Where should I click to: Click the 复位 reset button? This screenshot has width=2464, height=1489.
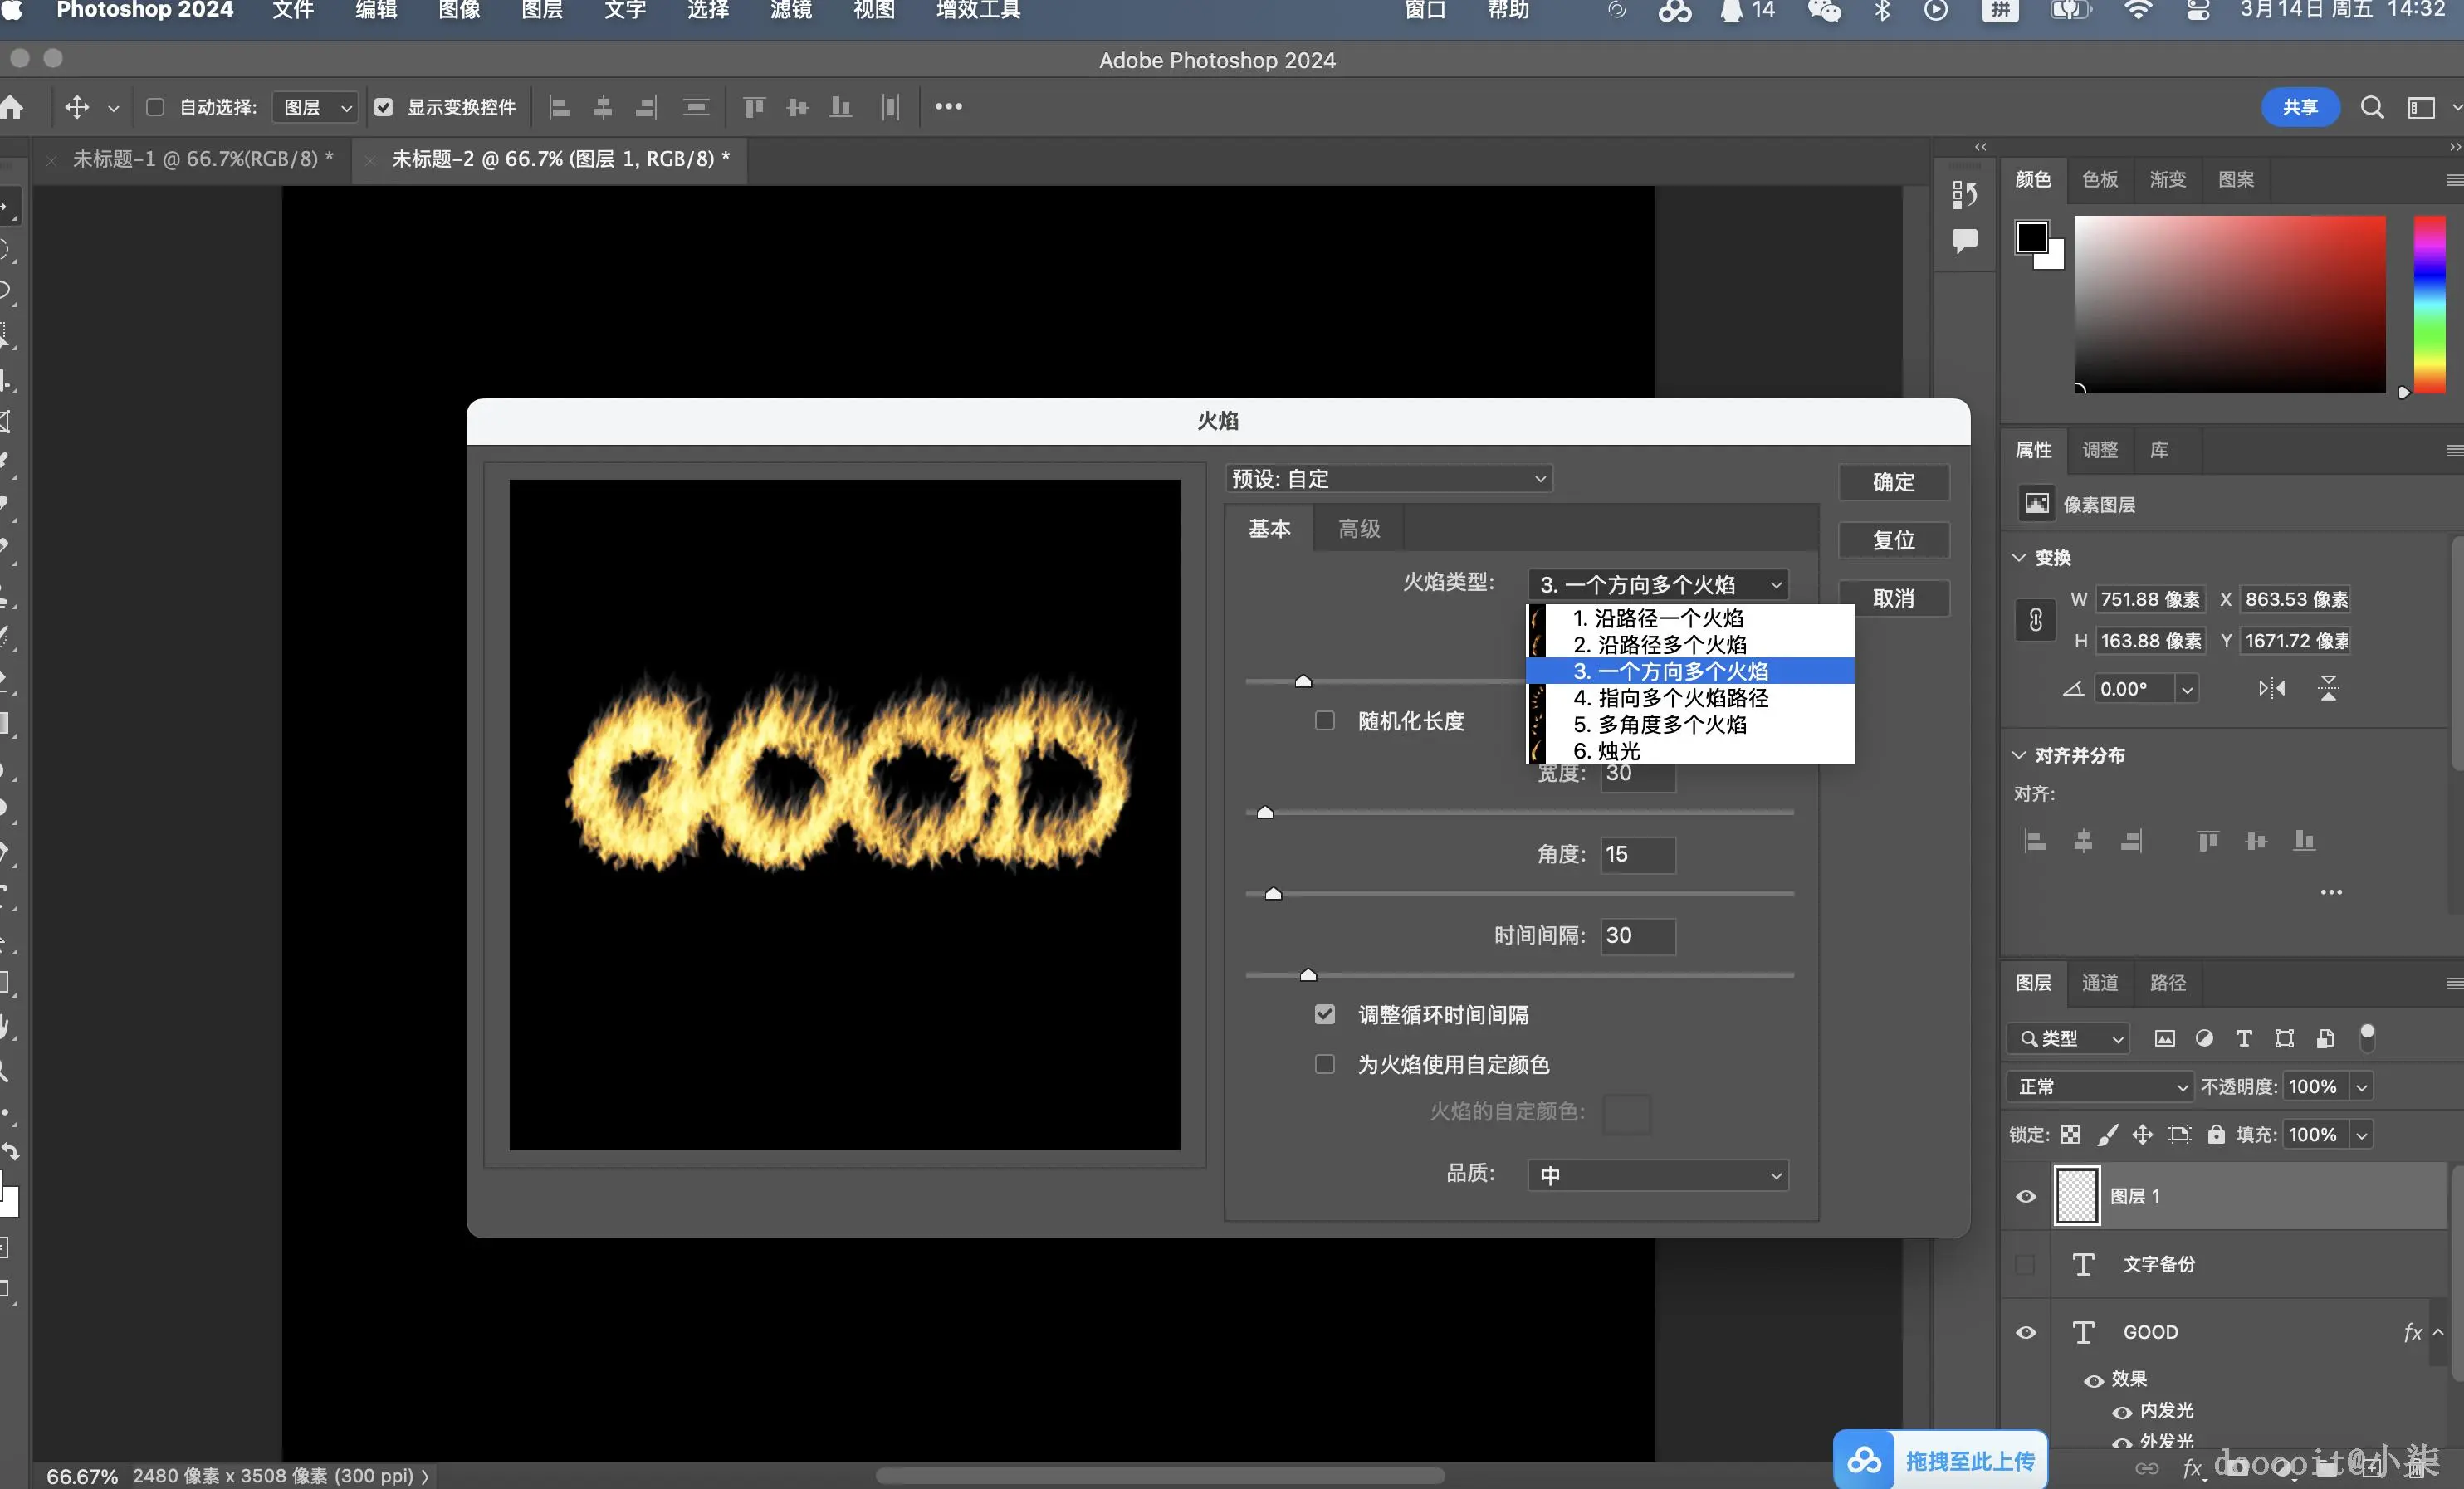click(x=1892, y=540)
